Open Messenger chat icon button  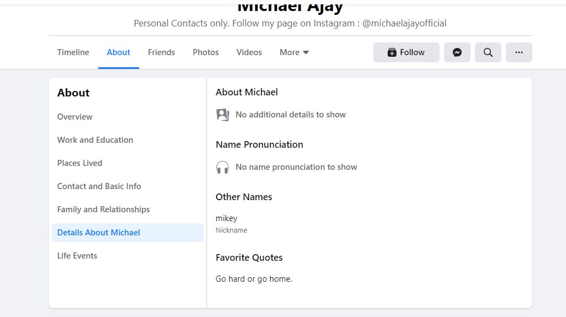(457, 52)
